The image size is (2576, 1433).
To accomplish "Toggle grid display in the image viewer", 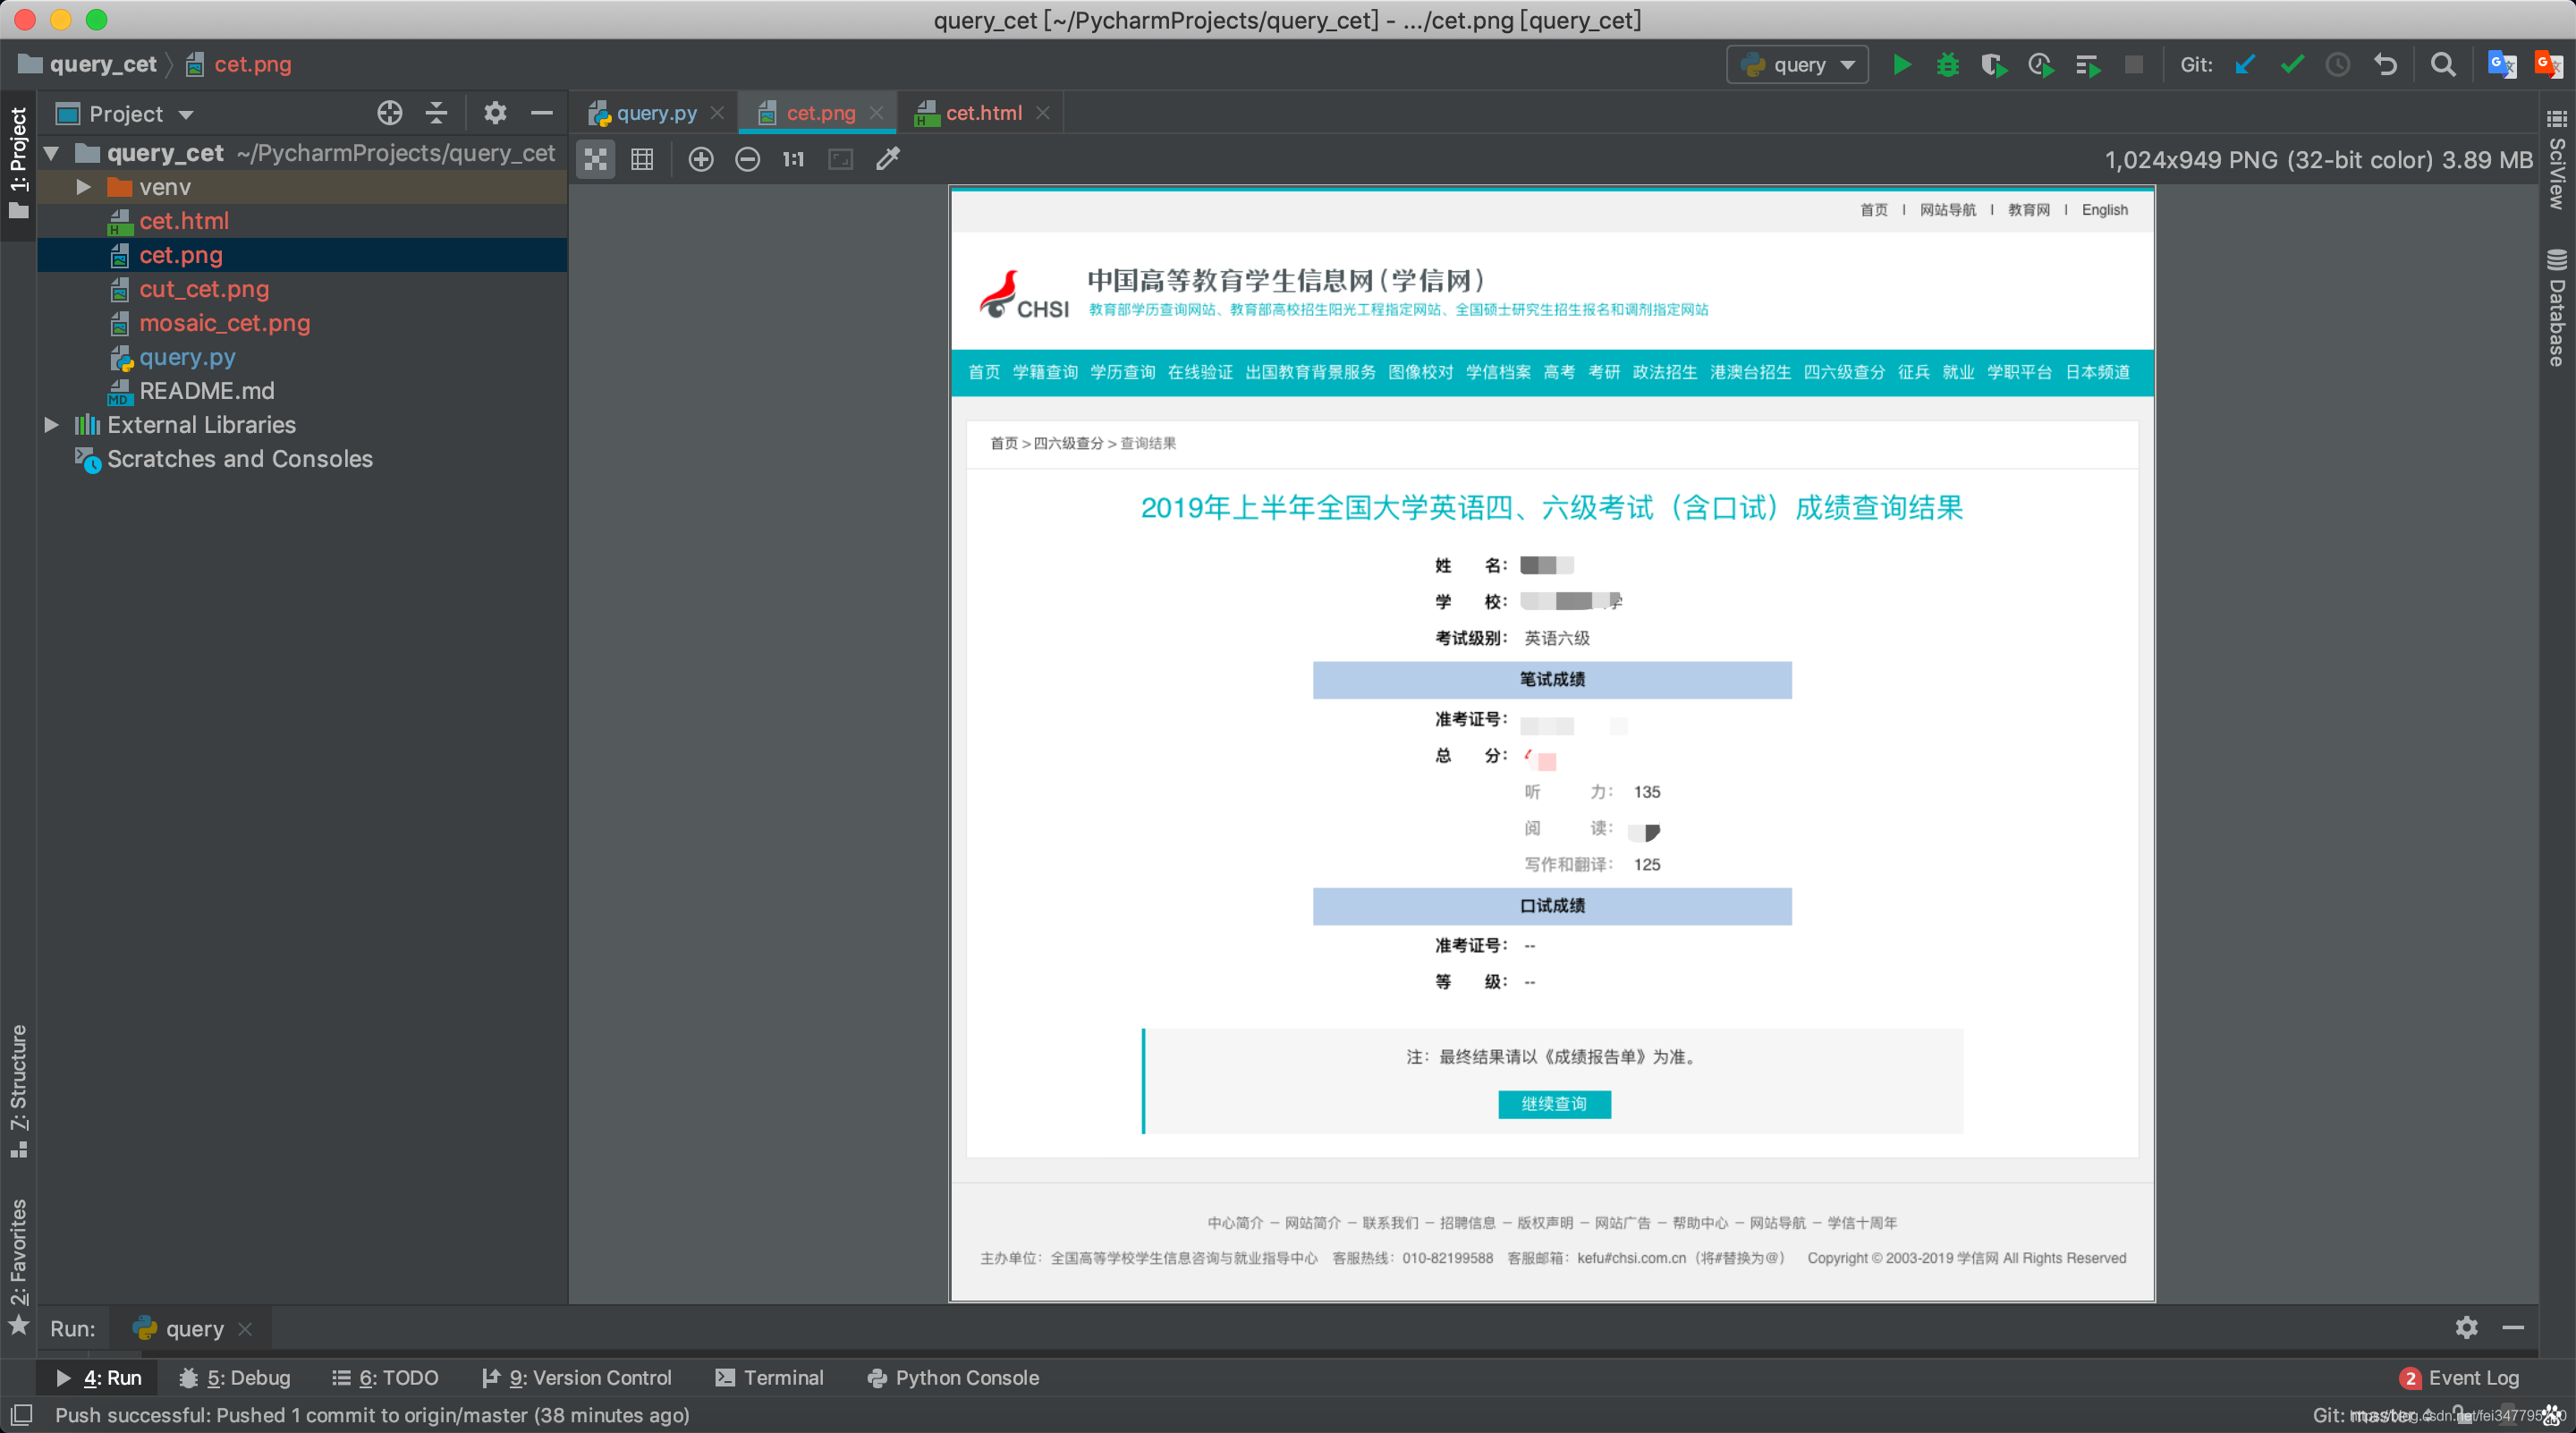I will [643, 159].
